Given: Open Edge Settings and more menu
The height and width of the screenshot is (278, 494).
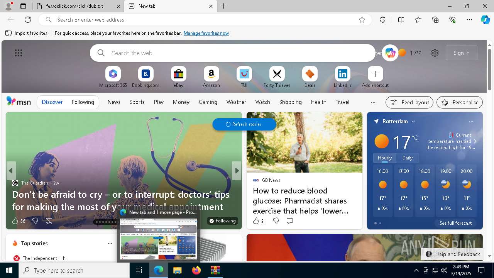Looking at the screenshot, I should [x=469, y=20].
